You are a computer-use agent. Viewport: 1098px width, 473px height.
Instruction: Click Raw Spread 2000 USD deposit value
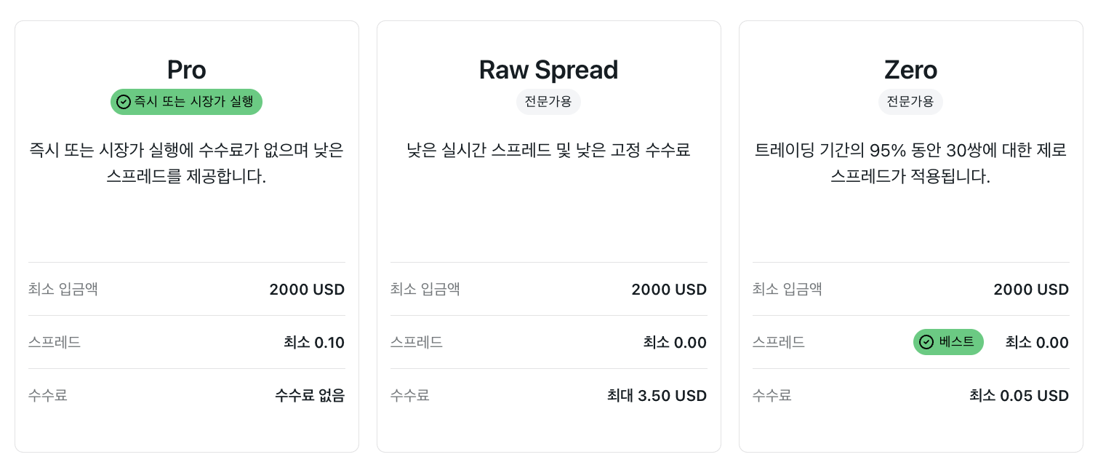pos(669,290)
